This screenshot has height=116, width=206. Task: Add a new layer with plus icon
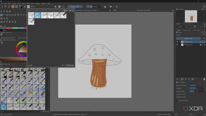[x=178, y=79]
